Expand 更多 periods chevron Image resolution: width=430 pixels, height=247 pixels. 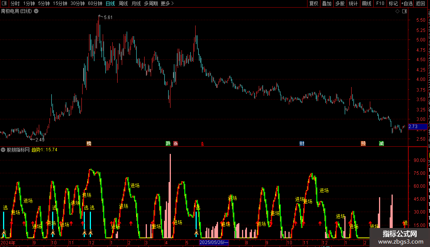click(x=172, y=3)
